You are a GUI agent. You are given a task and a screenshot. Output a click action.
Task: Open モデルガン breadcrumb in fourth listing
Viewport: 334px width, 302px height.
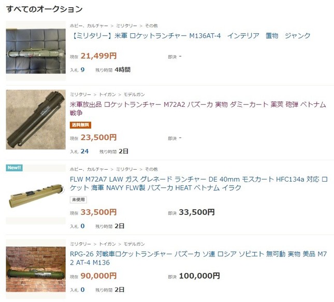[134, 244]
